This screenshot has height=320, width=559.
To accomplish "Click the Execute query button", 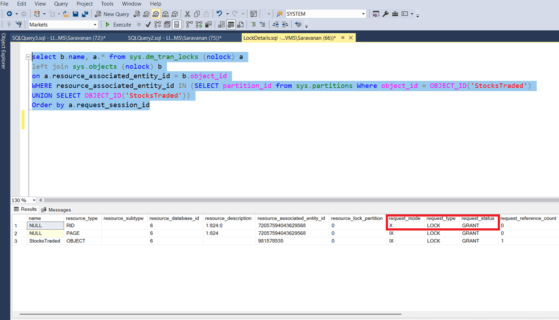I will (118, 24).
